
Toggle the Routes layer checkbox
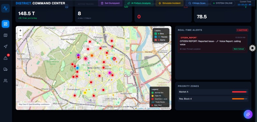(x=156, y=37)
